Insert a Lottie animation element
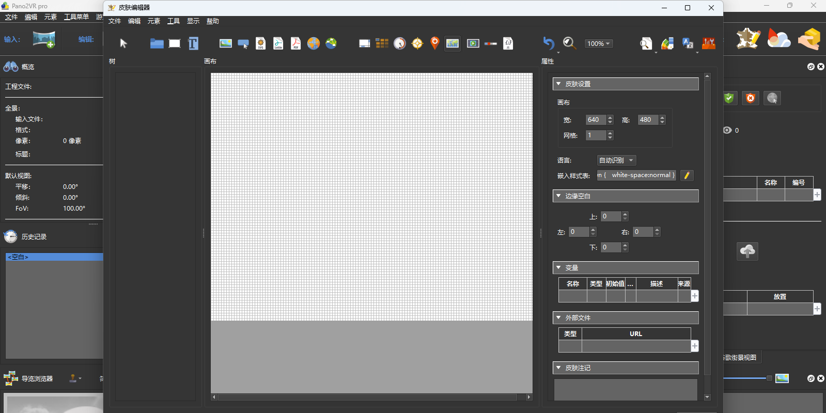 (278, 43)
